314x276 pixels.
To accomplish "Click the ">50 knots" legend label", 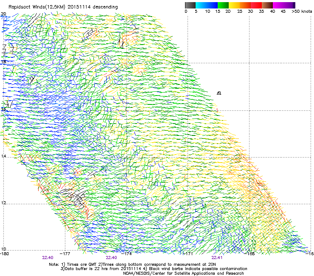I will coord(302,11).
